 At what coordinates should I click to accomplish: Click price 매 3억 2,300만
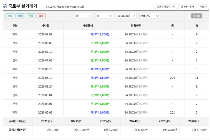(x=100, y=34)
